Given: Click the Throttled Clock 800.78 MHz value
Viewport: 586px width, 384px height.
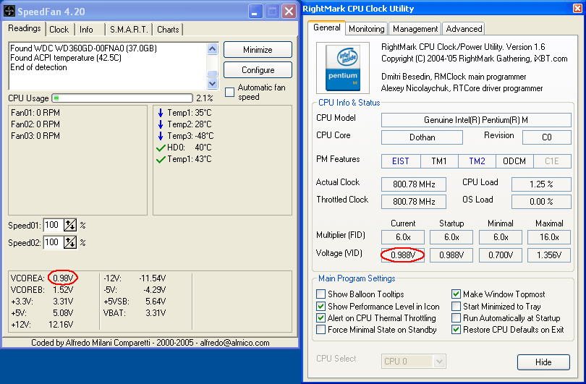Looking at the screenshot, I should tap(414, 202).
